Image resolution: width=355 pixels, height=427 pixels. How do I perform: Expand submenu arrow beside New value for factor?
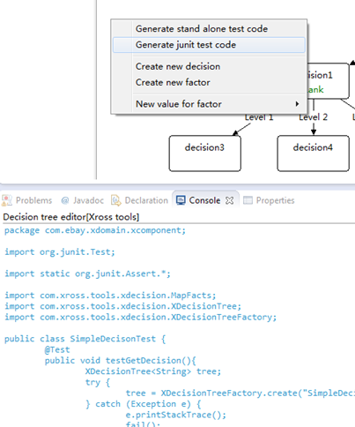pyautogui.click(x=297, y=104)
